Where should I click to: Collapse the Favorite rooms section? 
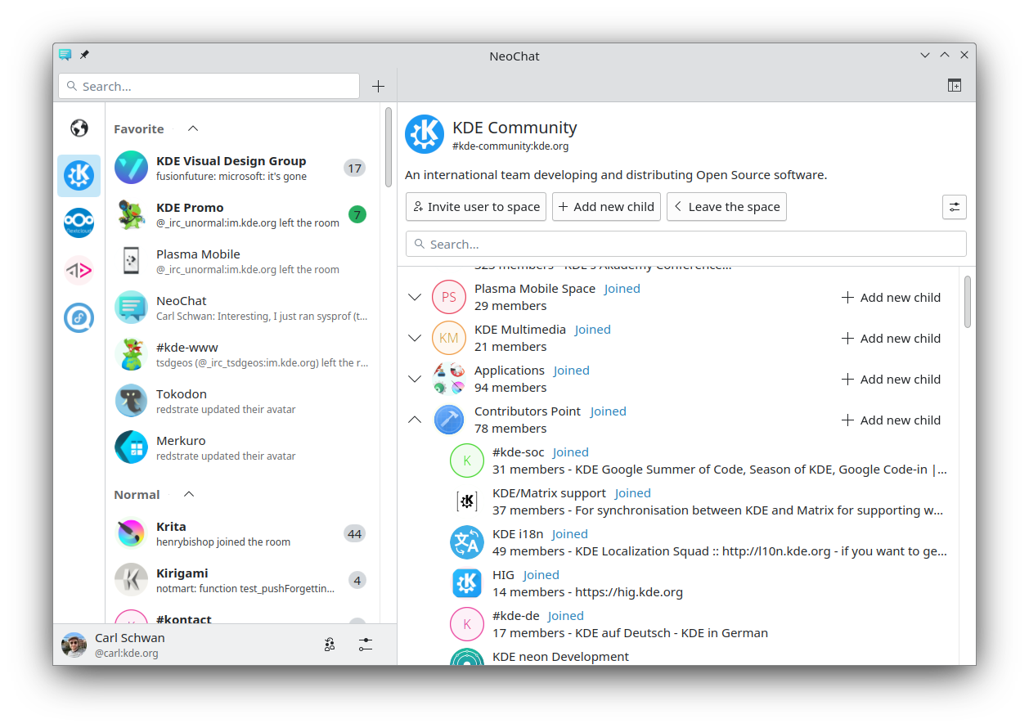pos(193,128)
